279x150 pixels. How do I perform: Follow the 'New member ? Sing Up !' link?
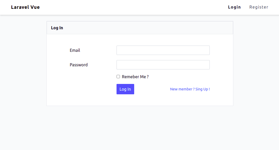pos(190,89)
